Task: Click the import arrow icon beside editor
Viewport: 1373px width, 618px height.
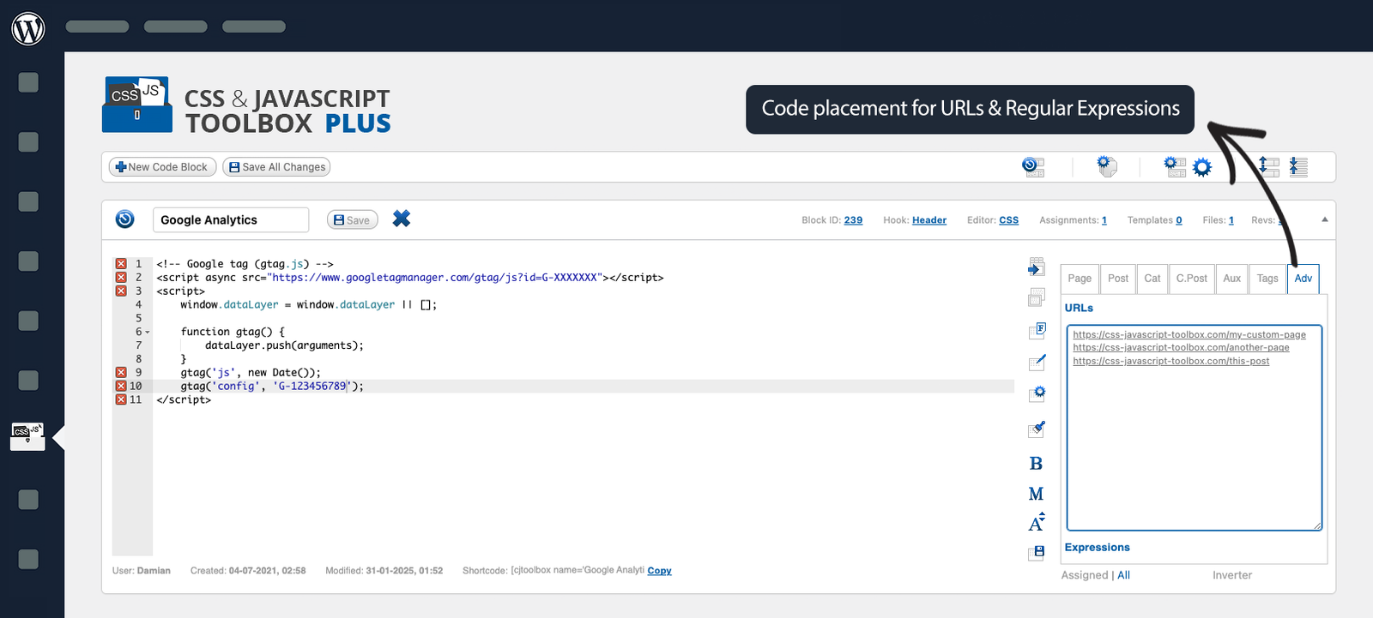Action: 1037,267
